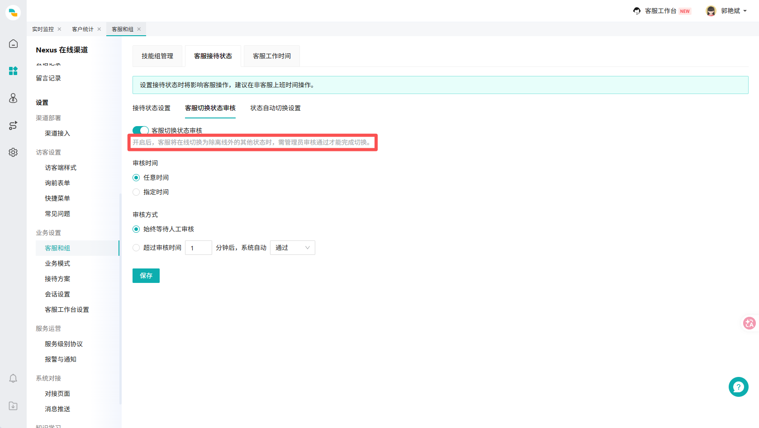Screen dimensions: 759x428
Task: Open the 通过 dropdown
Action: [293, 248]
